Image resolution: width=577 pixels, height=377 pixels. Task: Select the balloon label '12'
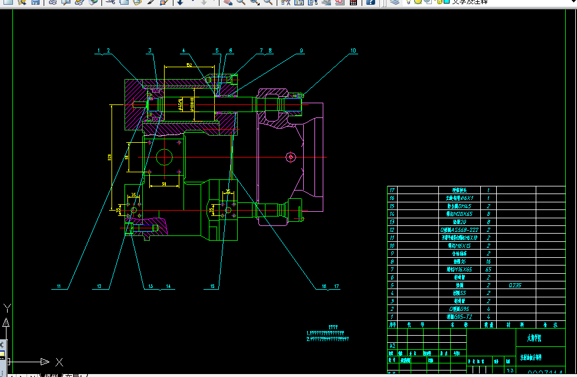[99, 286]
